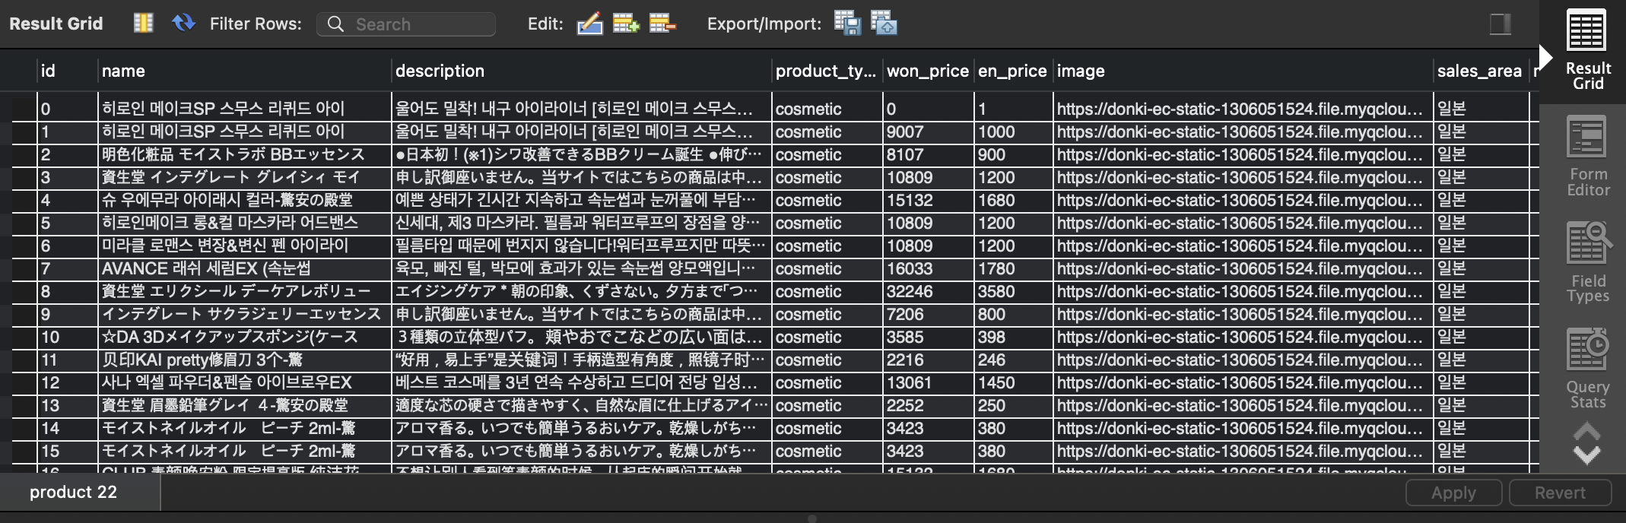This screenshot has height=523, width=1626.
Task: Click the reset column widths grid icon
Action: point(143,24)
